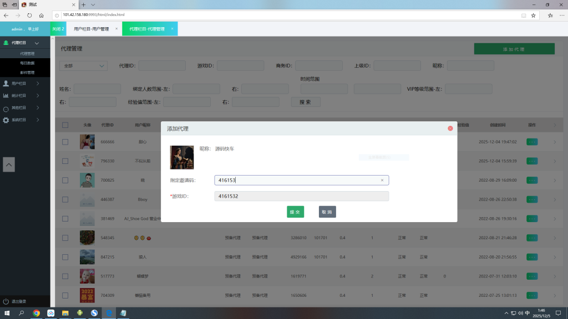Viewport: 568px width, 319px height.
Task: Click the 退出登录 power icon in sidebar
Action: [6, 301]
